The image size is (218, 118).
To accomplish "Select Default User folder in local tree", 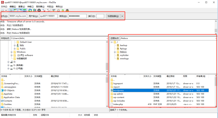I will 26,42.
